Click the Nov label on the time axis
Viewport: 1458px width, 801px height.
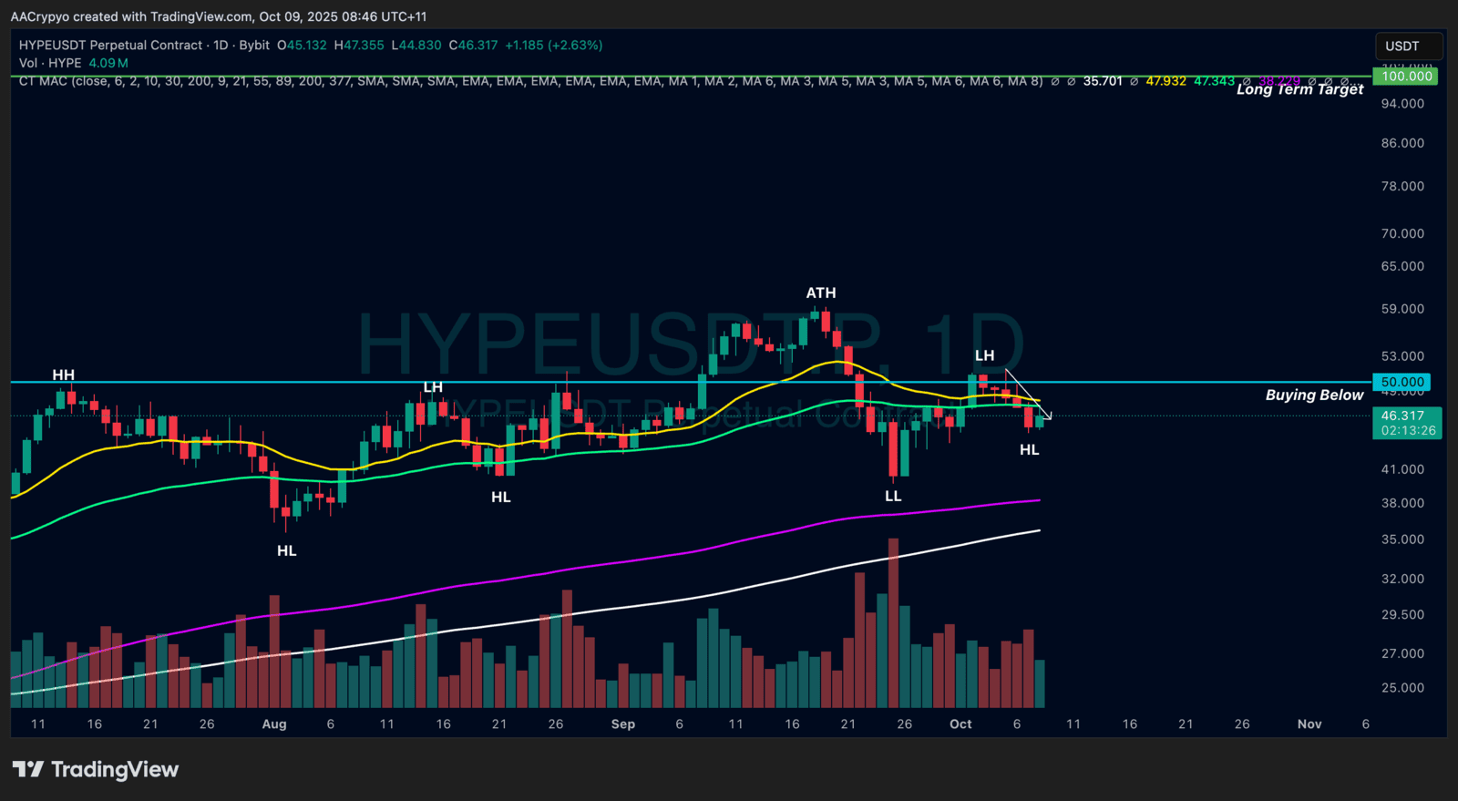click(x=1309, y=724)
